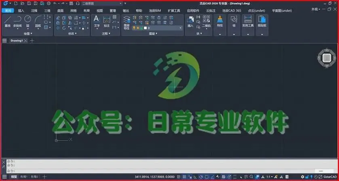Click the table icon in the annotation panel

pos(114,17)
